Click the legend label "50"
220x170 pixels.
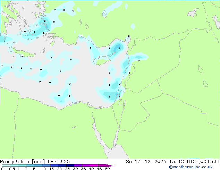point(107,169)
